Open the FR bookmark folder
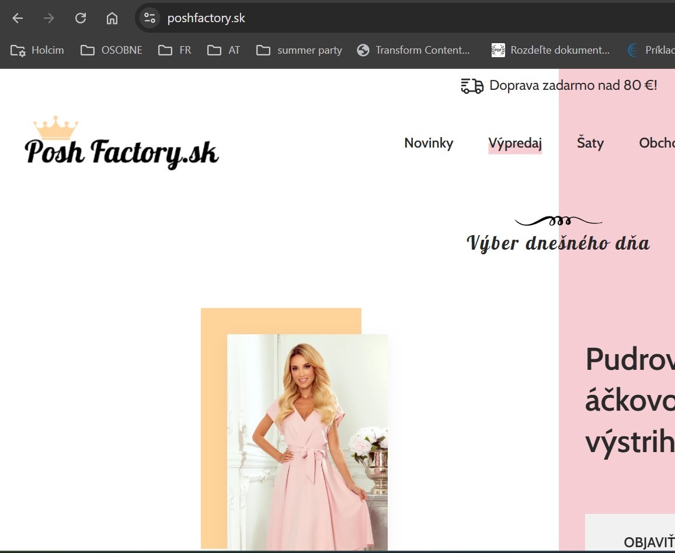Viewport: 675px width, 553px height. (x=175, y=50)
